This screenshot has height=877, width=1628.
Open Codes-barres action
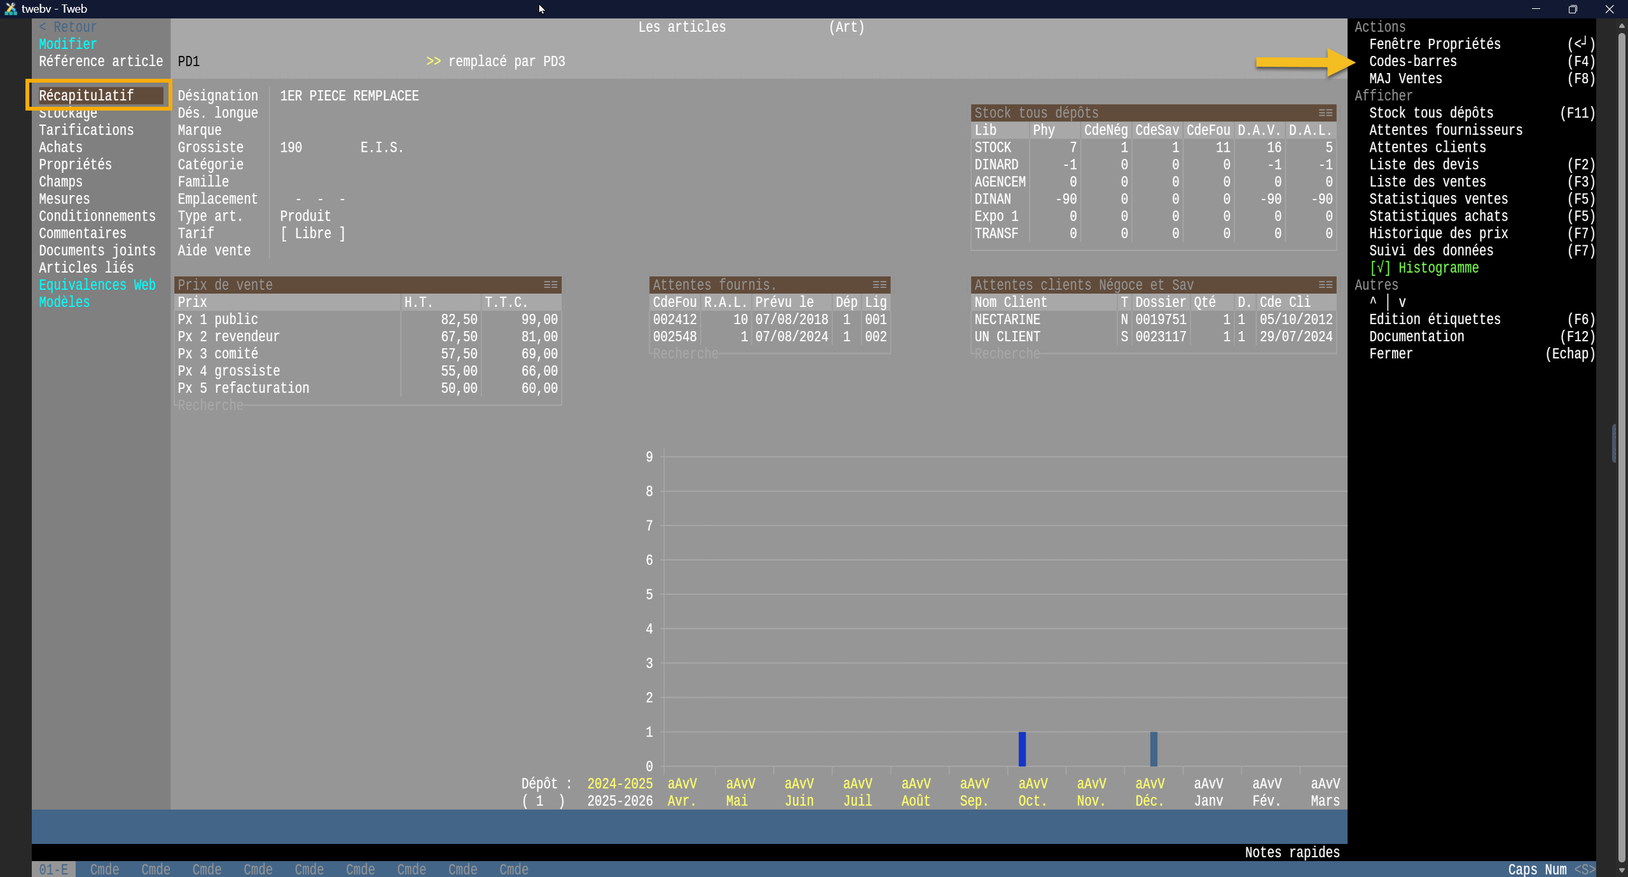coord(1412,62)
